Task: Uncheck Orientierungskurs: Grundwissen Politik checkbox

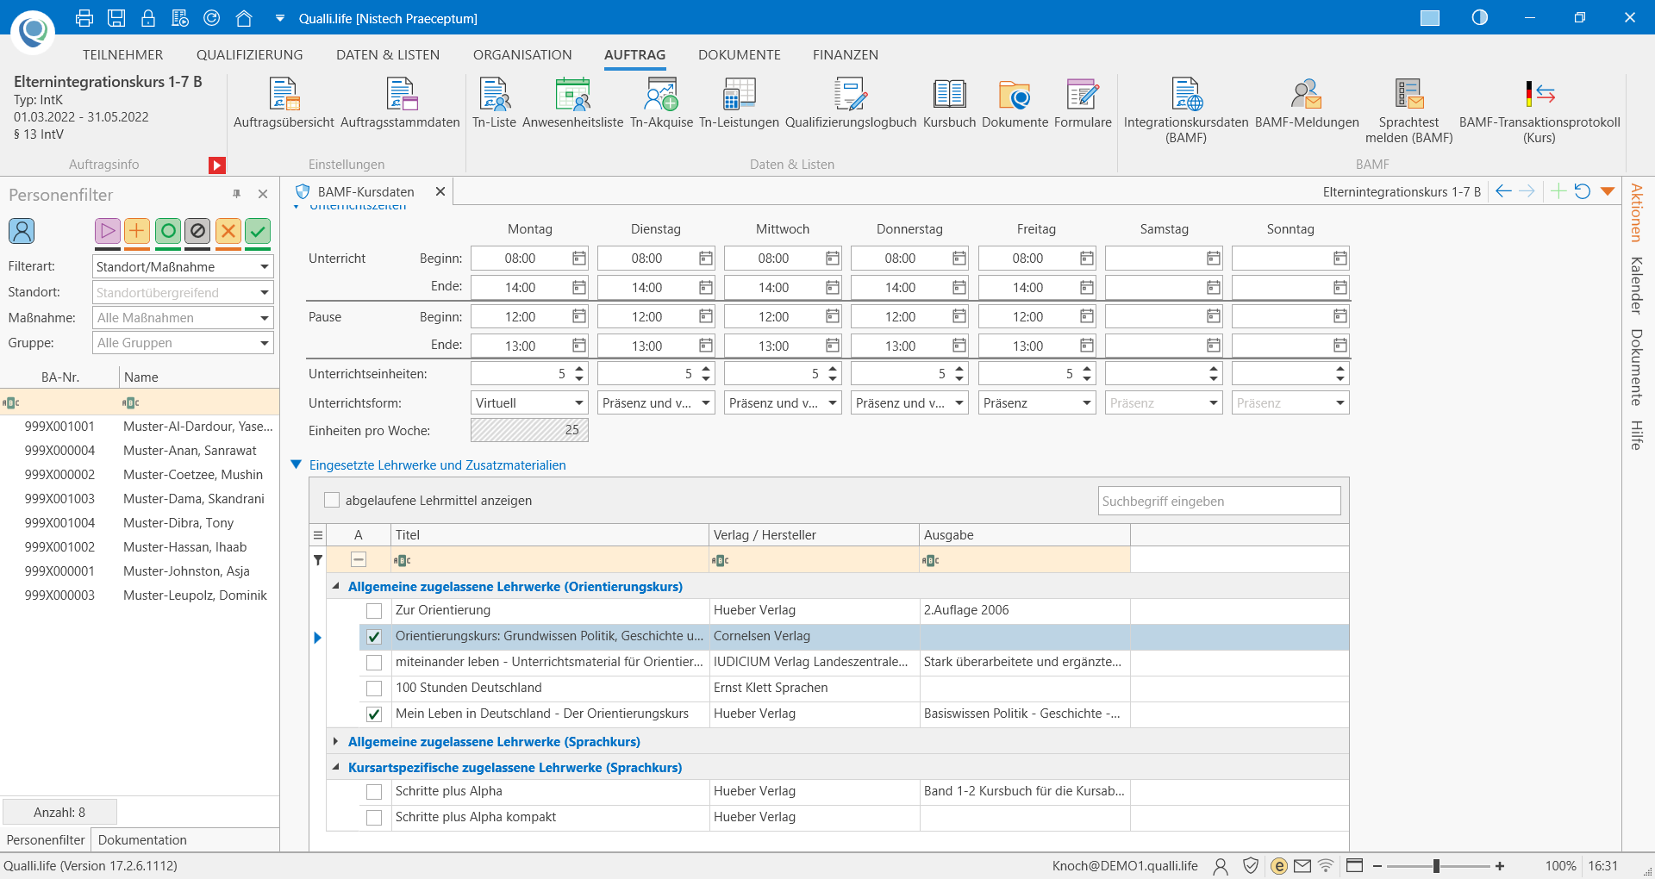Action: pyautogui.click(x=374, y=637)
